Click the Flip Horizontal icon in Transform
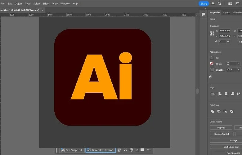 click(240, 42)
